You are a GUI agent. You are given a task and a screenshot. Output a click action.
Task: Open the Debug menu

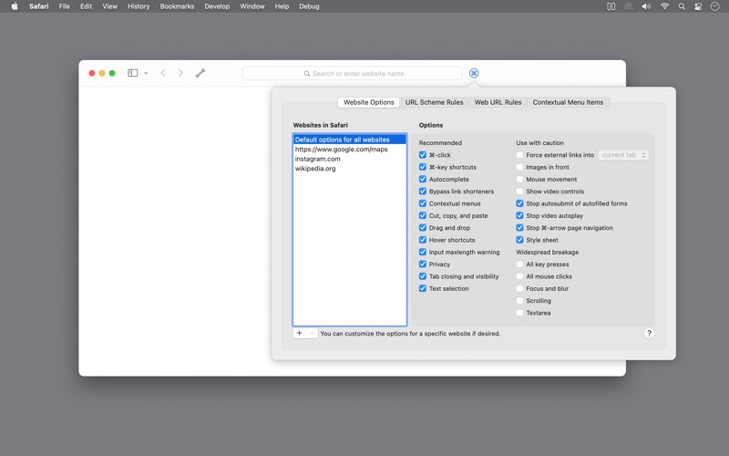tap(309, 6)
